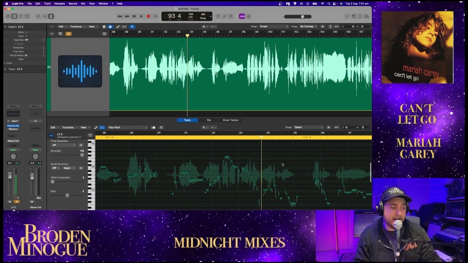Viewport: 468px width, 263px height.
Task: Start playback with the Play button
Action: coord(141,16)
